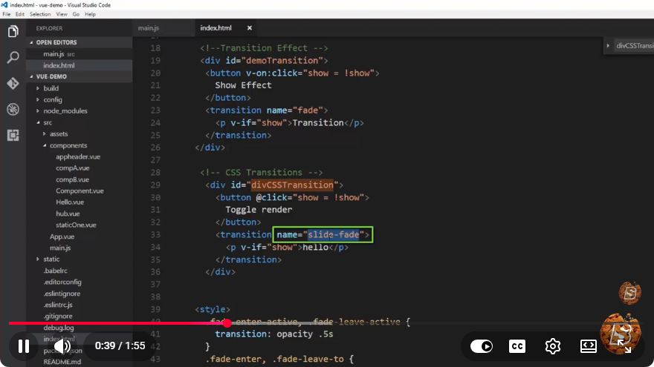Open debug.log file
This screenshot has width=654, height=367.
tap(59, 328)
